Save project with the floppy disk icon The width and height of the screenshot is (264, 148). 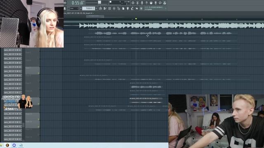[x=151, y=3]
